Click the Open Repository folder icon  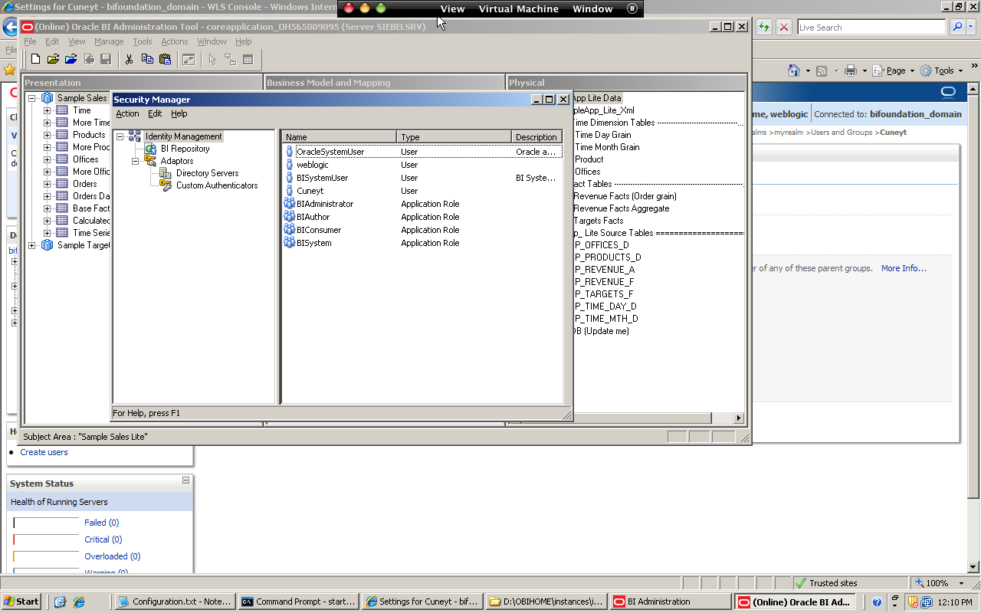(52, 59)
